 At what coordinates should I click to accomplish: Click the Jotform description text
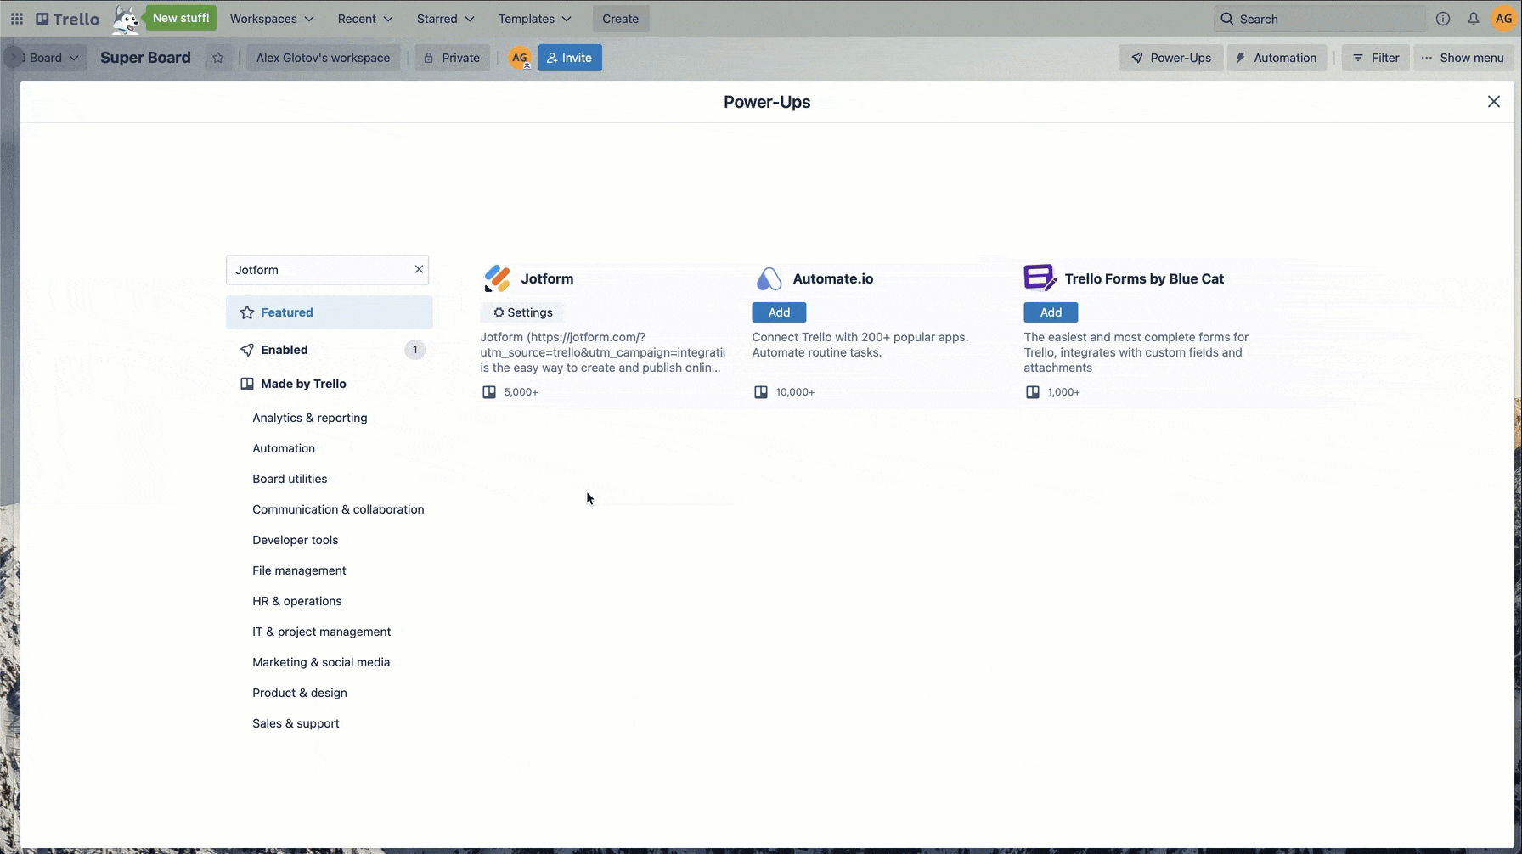(x=602, y=352)
